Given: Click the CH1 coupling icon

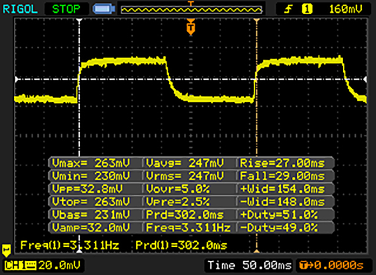Looking at the screenshot, I should (x=31, y=266).
